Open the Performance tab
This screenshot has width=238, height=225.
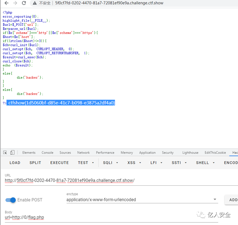105,153
